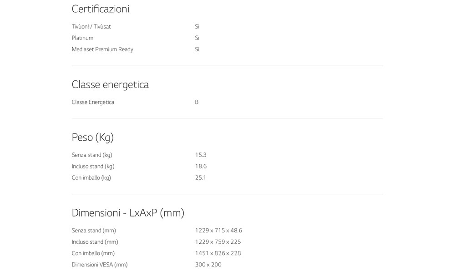Click the Classe energetica section heading
Image resolution: width=455 pixels, height=271 pixels.
pyautogui.click(x=110, y=84)
